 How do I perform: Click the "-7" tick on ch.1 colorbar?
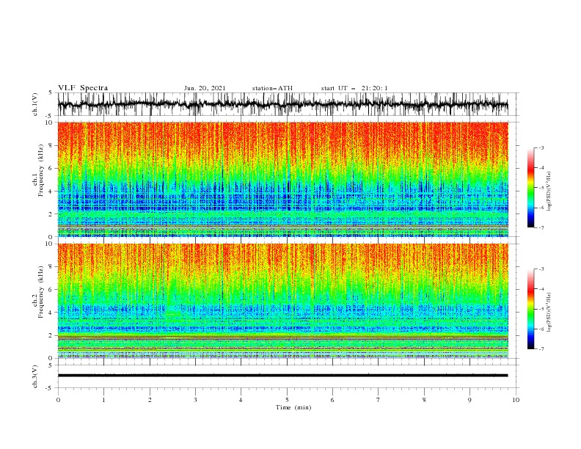click(541, 227)
